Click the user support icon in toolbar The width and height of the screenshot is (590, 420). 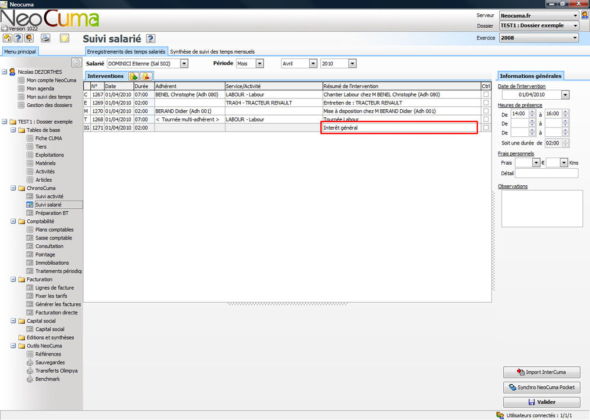[x=28, y=38]
